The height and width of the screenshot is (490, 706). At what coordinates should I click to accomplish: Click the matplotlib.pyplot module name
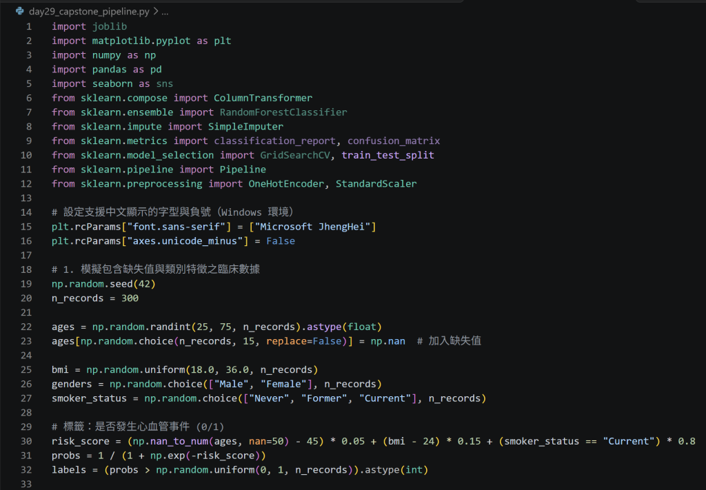[x=141, y=41]
